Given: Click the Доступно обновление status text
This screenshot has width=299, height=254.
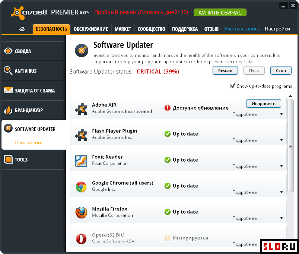Looking at the screenshot, I should point(200,108).
